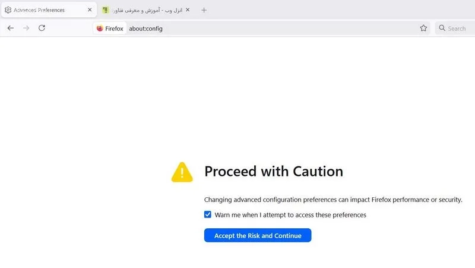Click the search magnifier icon
Screen dimensions: 475x268
coord(442,28)
